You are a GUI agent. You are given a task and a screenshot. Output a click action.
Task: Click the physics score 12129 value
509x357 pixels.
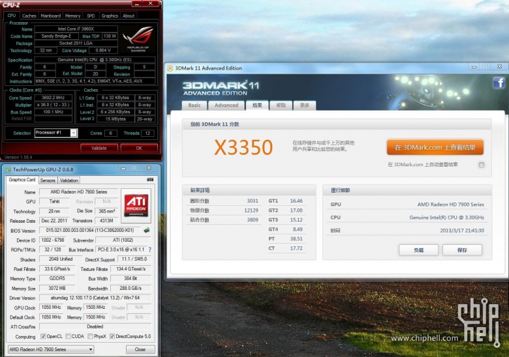coord(251,210)
